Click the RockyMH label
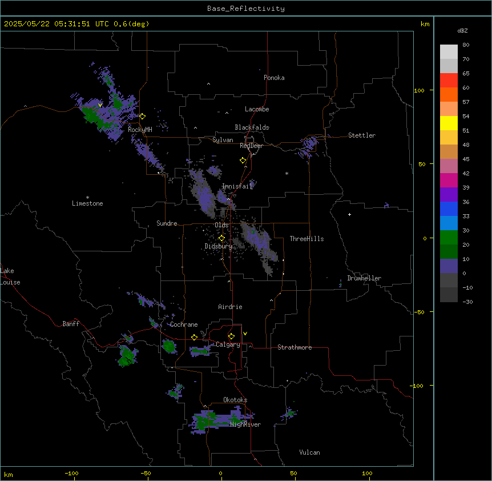The width and height of the screenshot is (492, 481). point(140,130)
